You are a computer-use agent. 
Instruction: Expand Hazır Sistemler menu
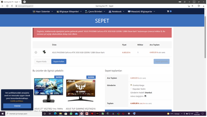[x=43, y=12]
